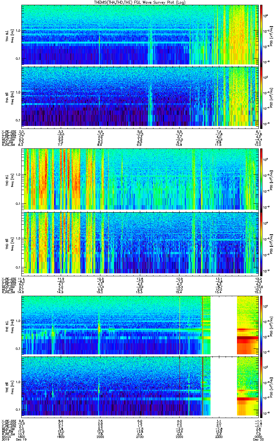
Task: Click the 1900 time tick label
Action: 61,436
